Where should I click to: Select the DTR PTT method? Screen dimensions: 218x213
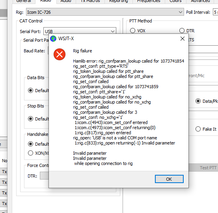(x=182, y=31)
